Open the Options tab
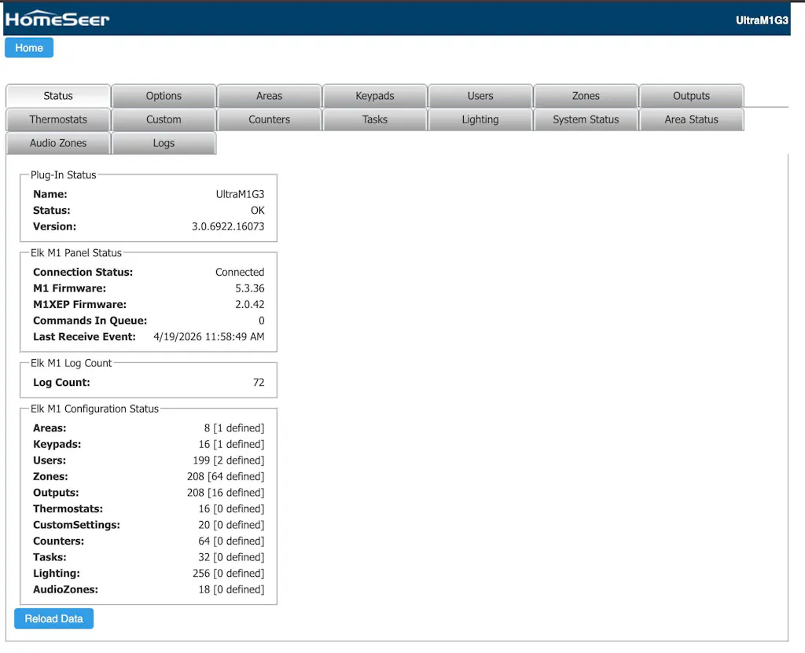805x653 pixels. pos(164,96)
